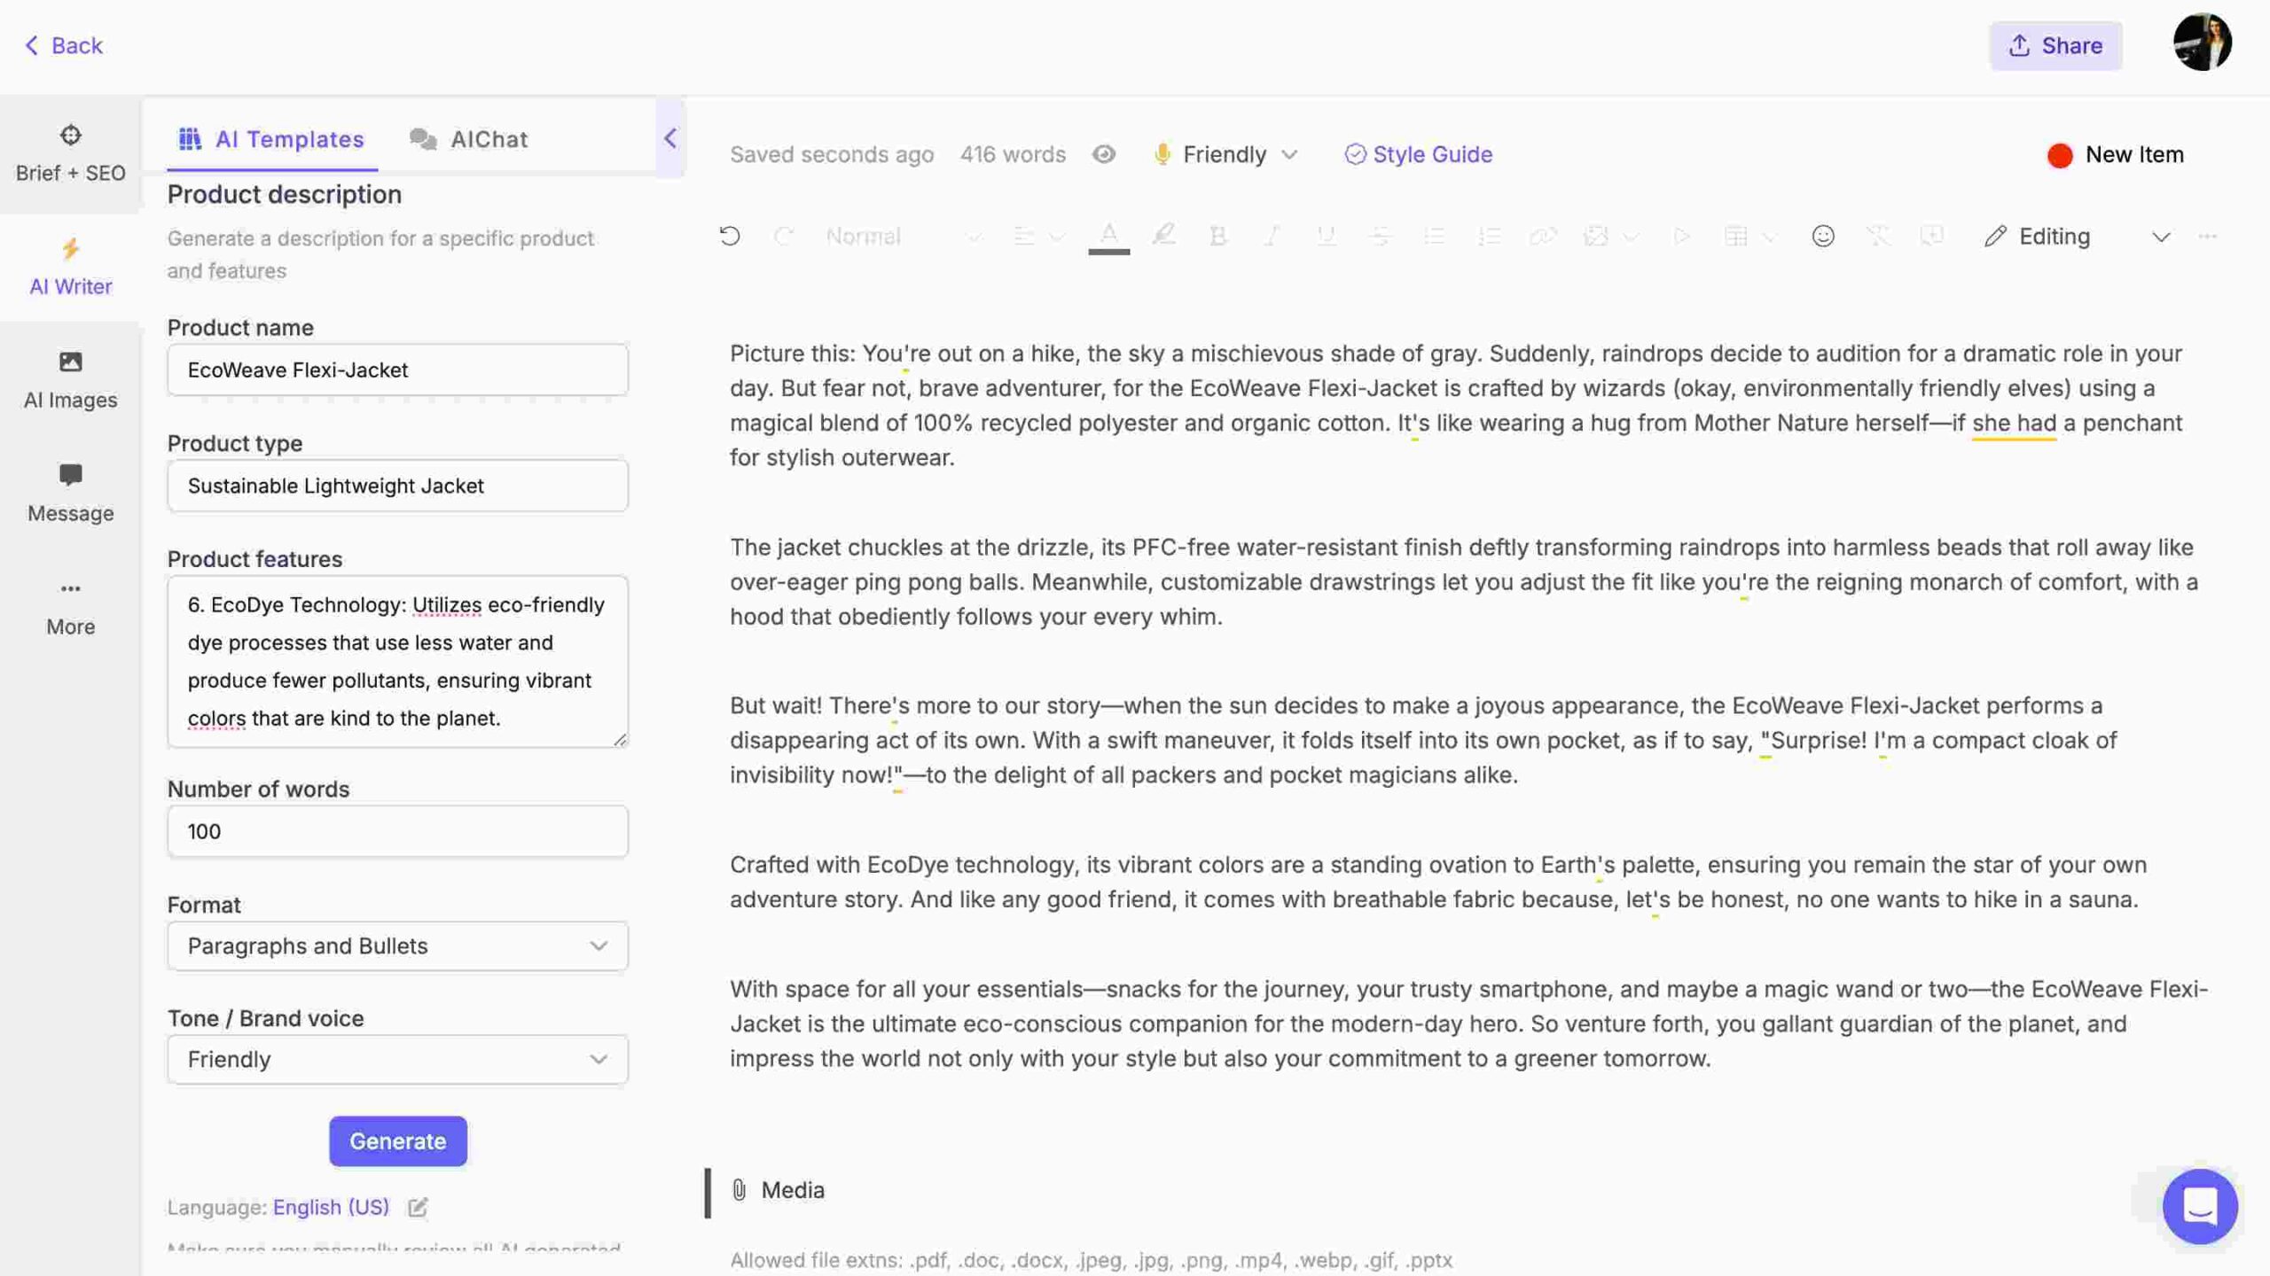
Task: Click the emoji insert icon
Action: pyautogui.click(x=1822, y=237)
